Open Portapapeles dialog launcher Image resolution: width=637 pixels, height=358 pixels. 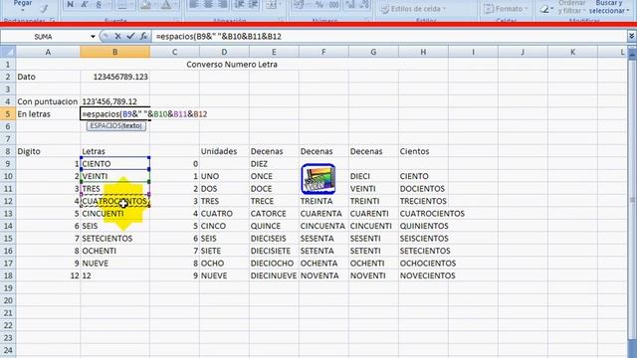tap(53, 20)
